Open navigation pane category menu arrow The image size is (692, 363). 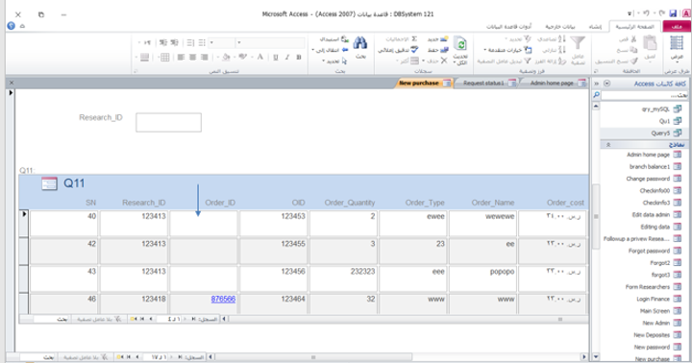[607, 84]
